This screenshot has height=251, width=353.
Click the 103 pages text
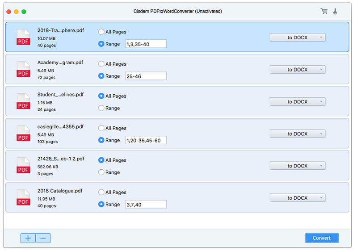click(x=47, y=142)
